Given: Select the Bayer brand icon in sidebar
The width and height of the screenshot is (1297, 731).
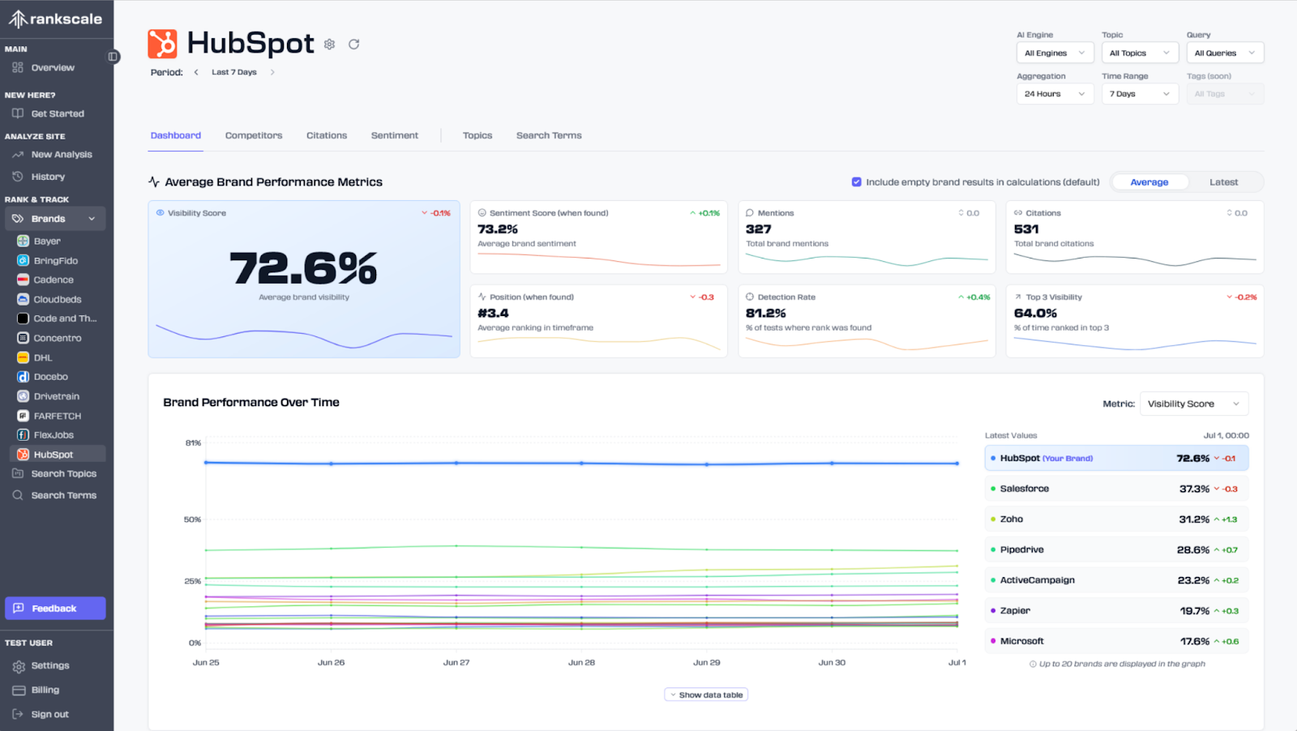Looking at the screenshot, I should [21, 241].
